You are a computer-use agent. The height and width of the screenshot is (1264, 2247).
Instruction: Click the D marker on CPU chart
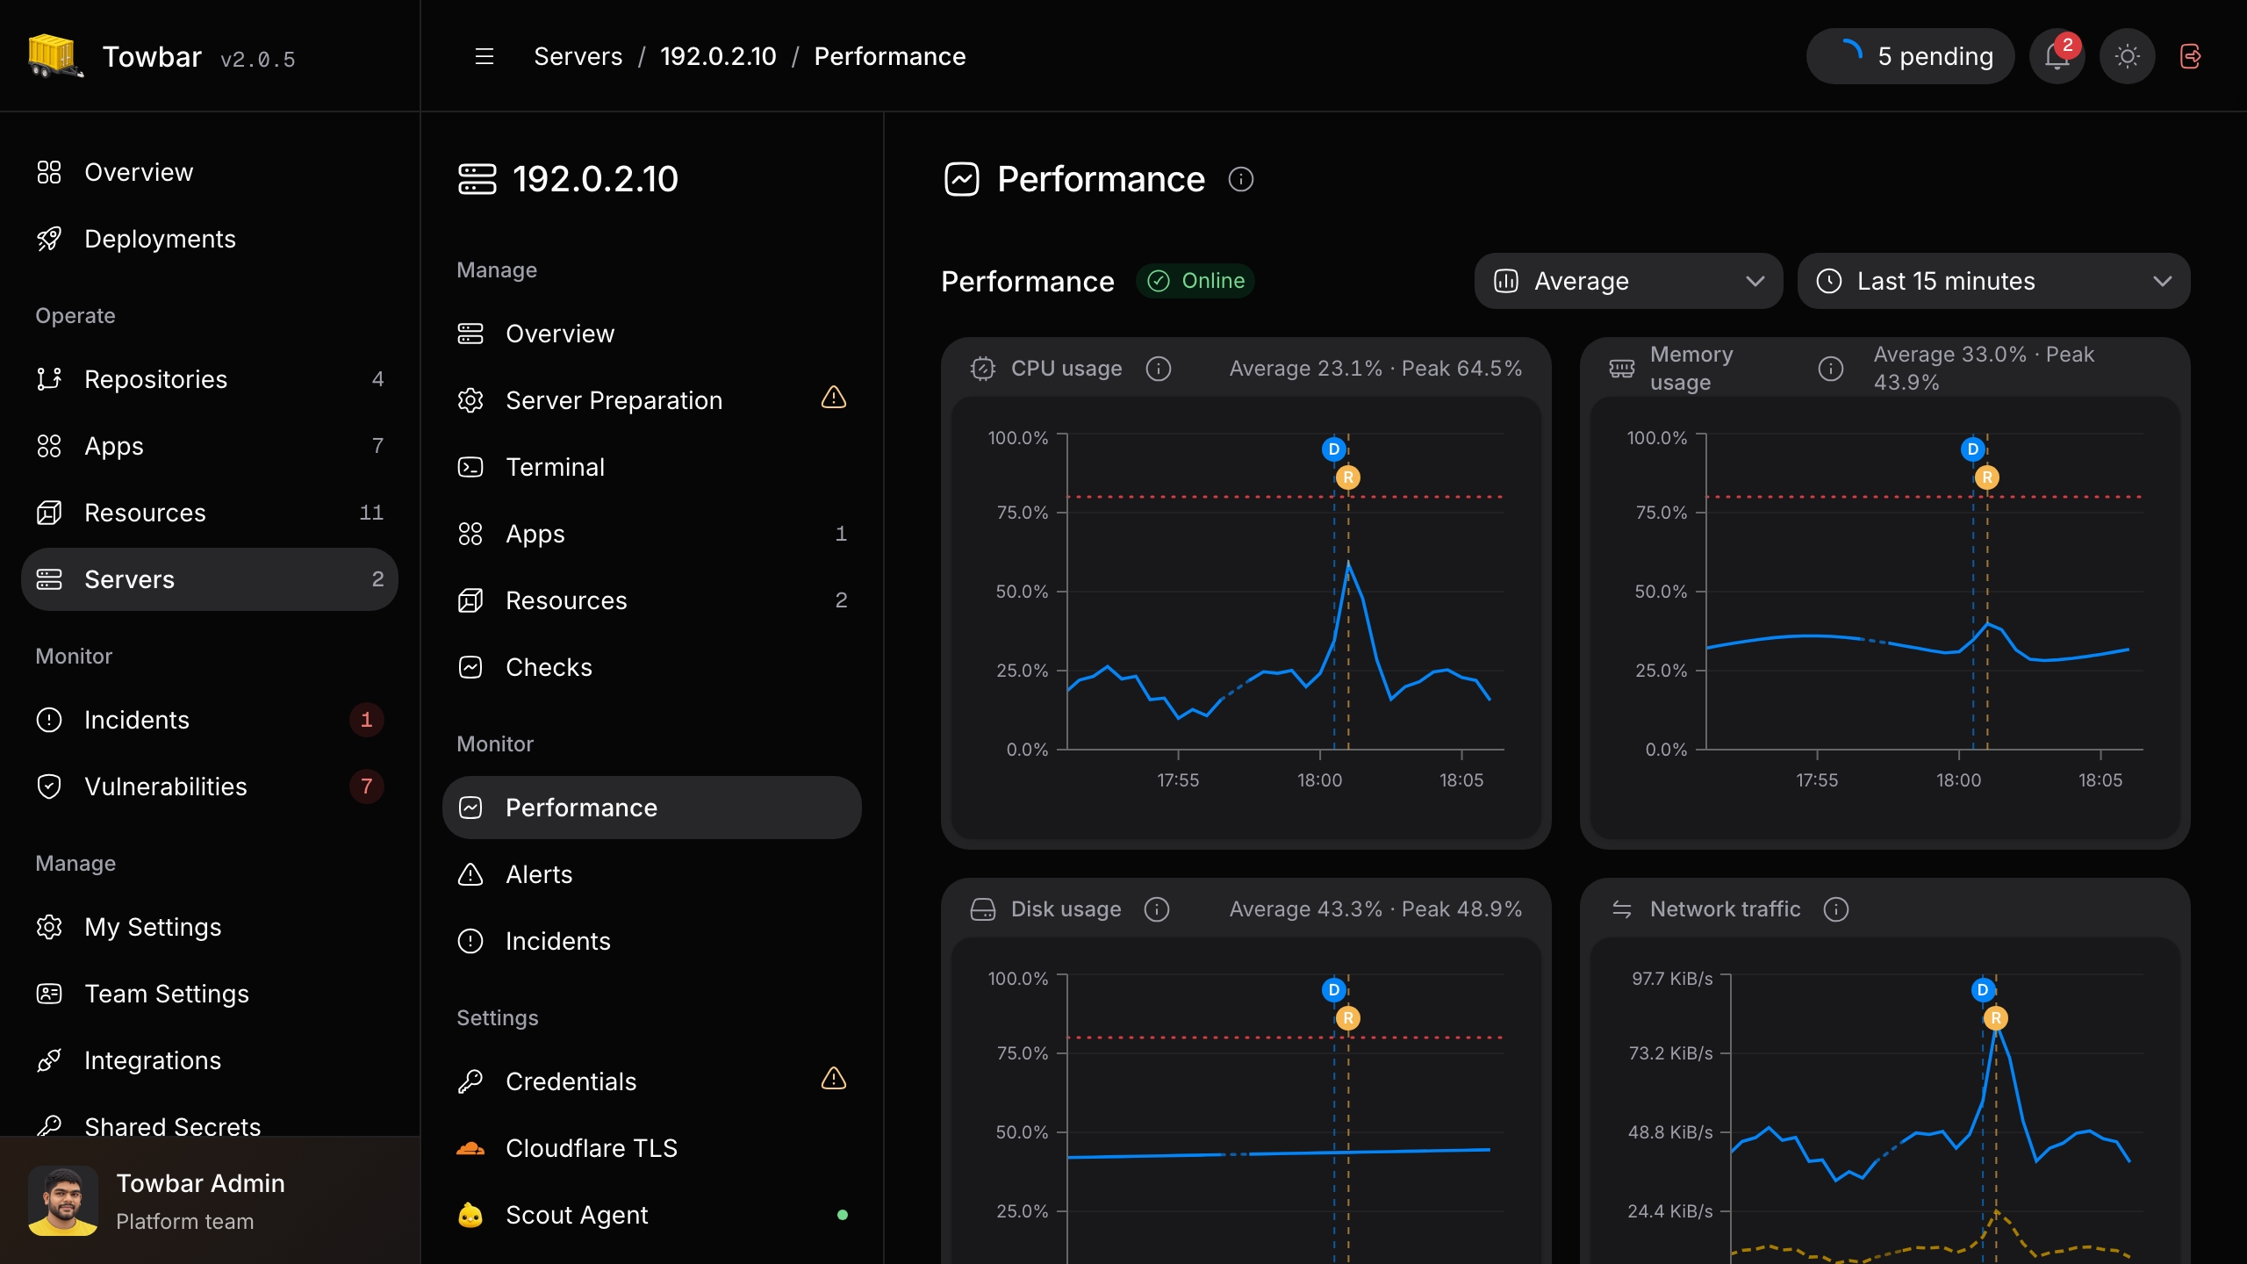click(1334, 449)
